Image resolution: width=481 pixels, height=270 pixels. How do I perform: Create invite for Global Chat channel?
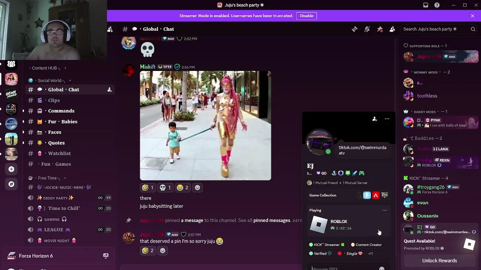[x=109, y=90]
